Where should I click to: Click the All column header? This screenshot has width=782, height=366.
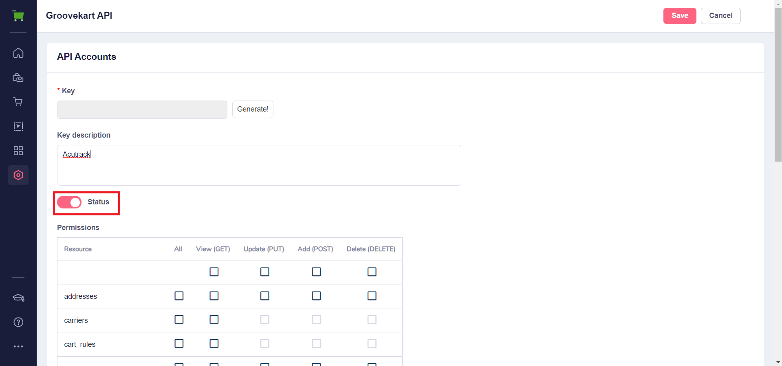coord(178,249)
